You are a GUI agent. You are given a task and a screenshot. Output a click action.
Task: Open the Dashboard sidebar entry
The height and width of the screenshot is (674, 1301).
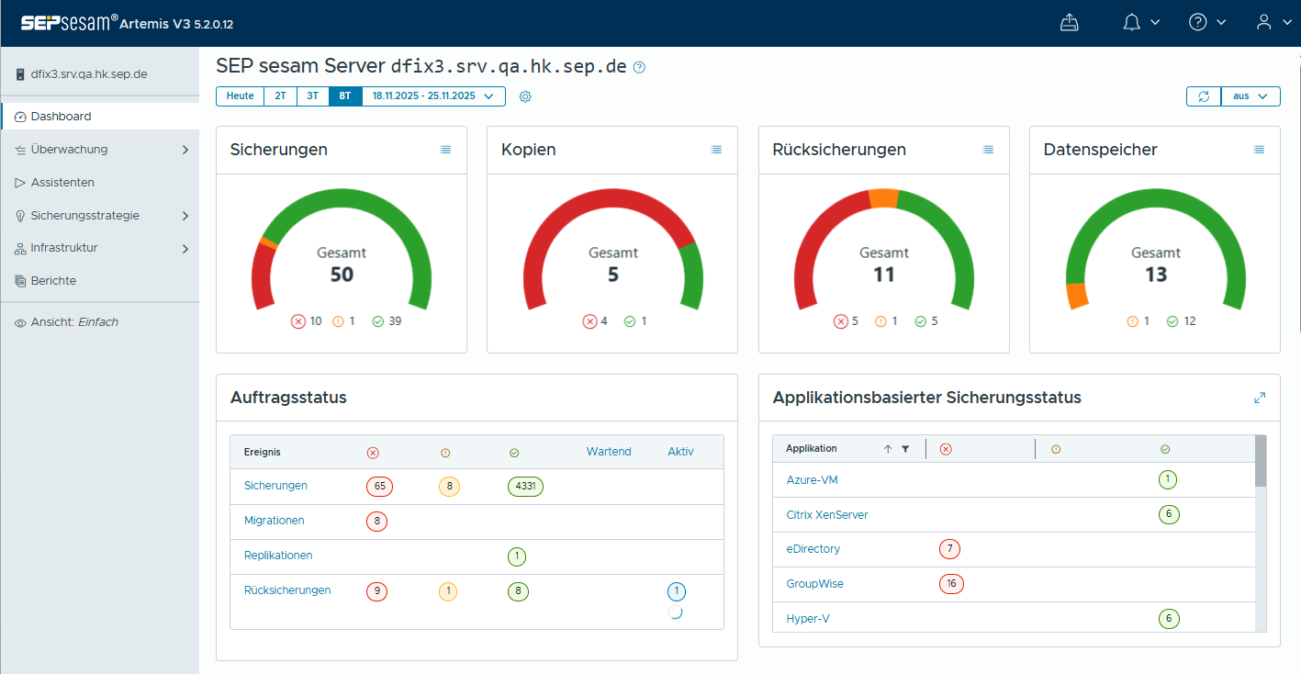[61, 117]
